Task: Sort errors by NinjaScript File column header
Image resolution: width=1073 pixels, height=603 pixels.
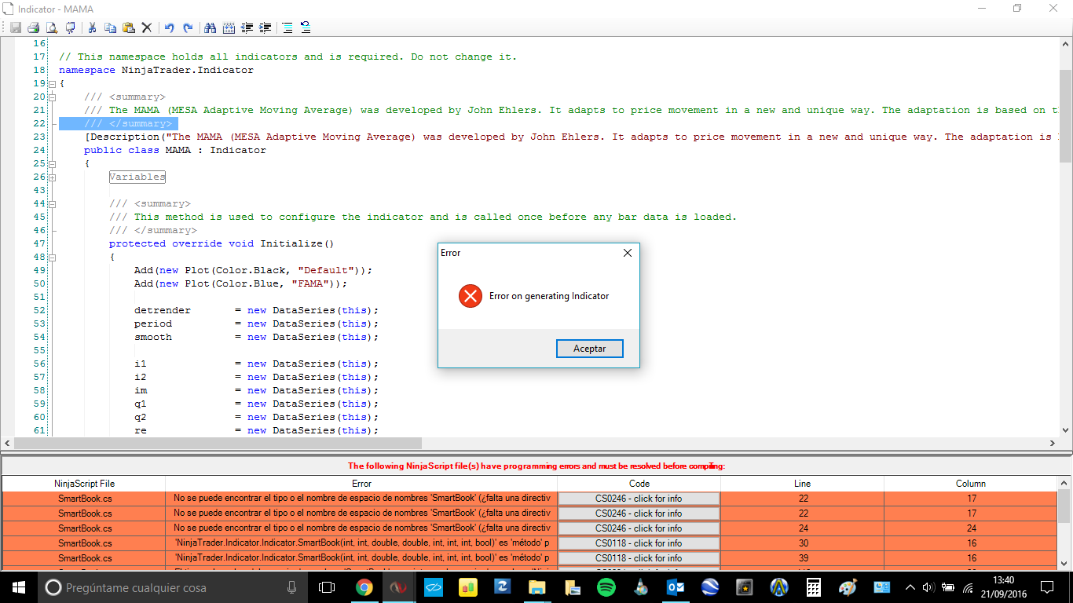Action: click(x=84, y=484)
